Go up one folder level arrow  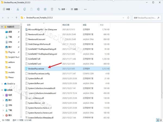coord(16,18)
